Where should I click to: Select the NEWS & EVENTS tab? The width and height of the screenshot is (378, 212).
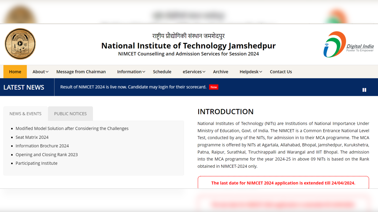pos(25,114)
